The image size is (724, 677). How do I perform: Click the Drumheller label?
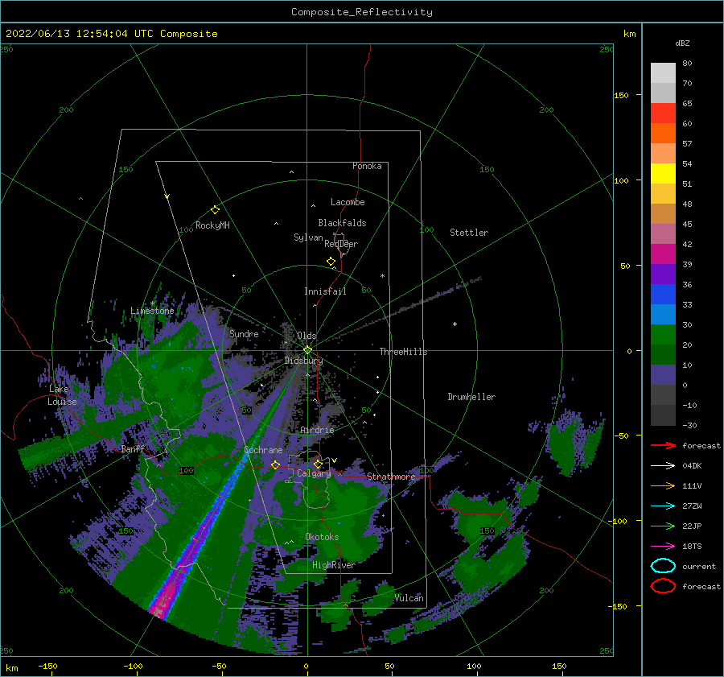[471, 397]
